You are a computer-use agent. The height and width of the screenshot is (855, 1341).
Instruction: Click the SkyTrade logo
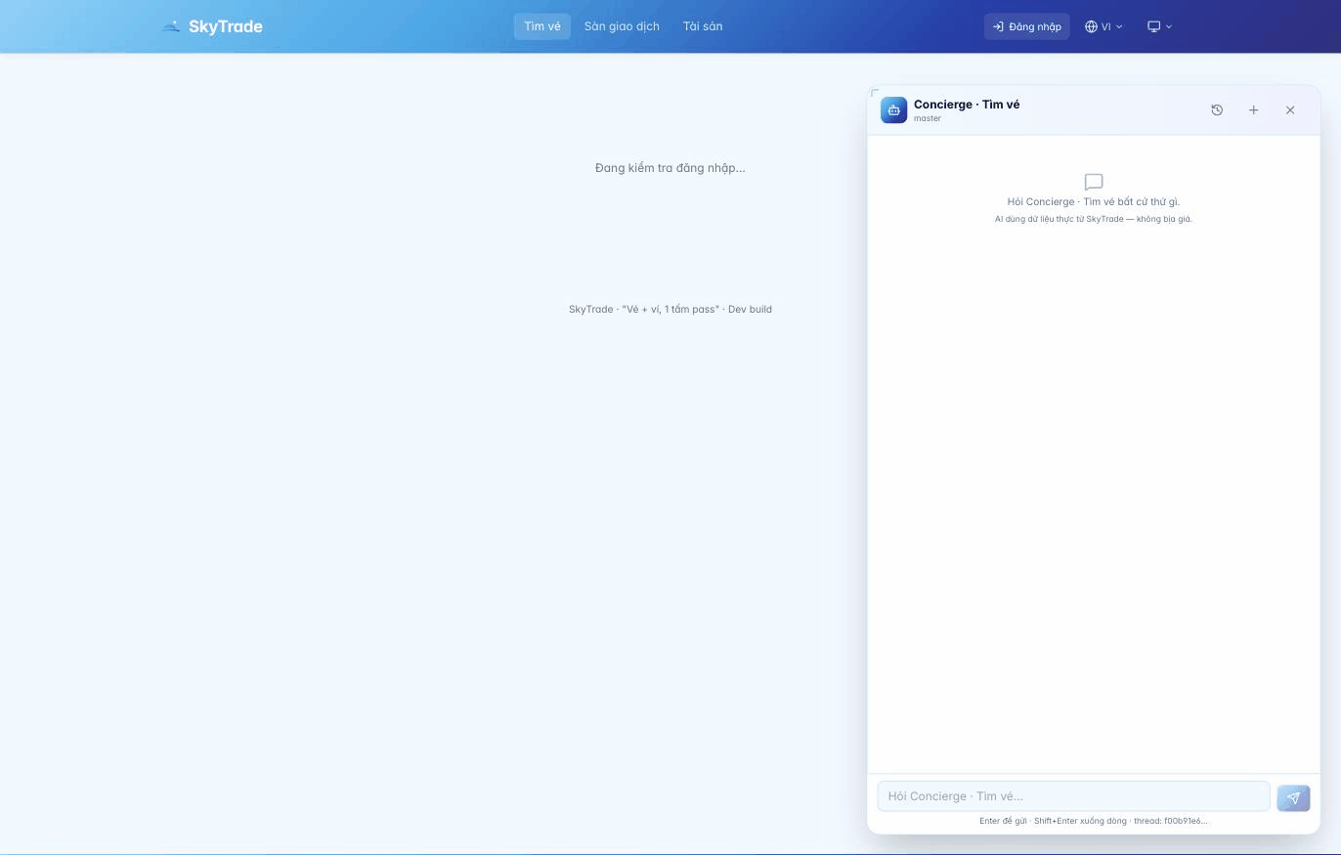coord(212,26)
